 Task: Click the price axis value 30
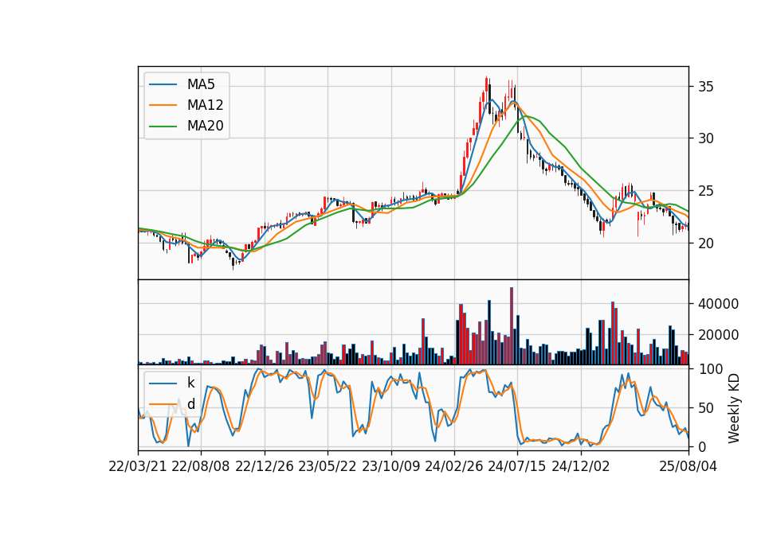[705, 138]
